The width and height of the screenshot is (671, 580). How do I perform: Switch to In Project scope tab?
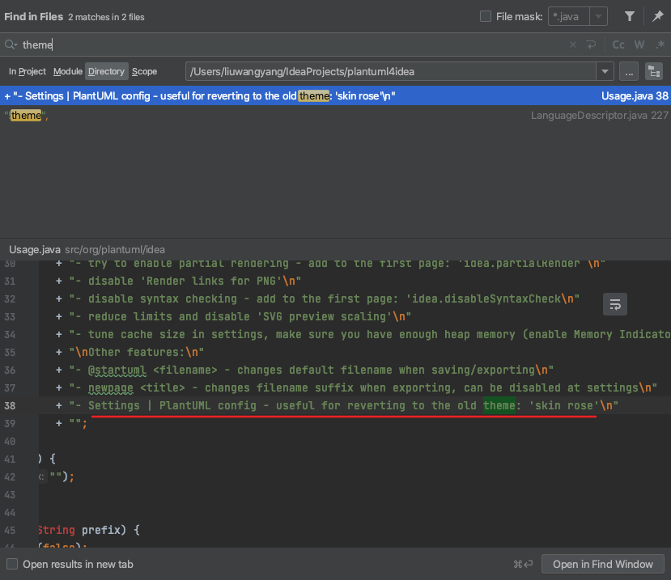[28, 72]
